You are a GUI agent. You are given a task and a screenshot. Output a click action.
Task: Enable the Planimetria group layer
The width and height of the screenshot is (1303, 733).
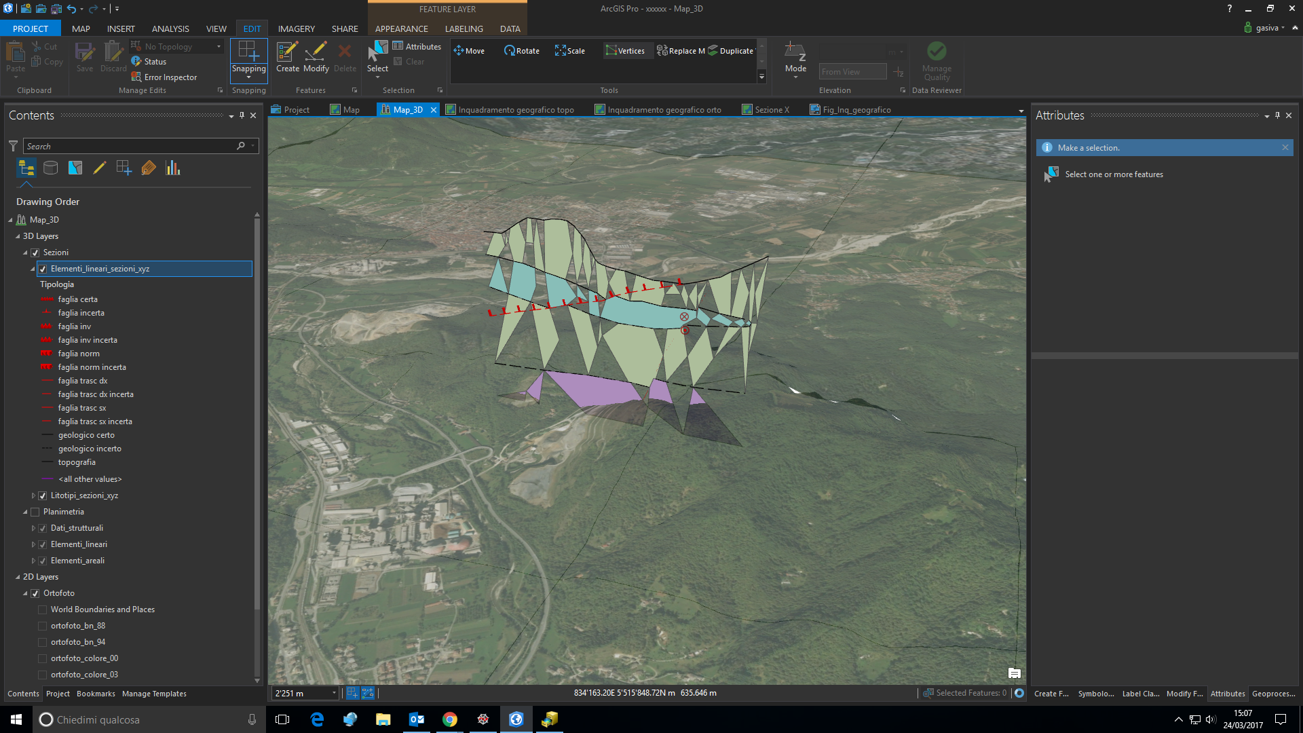[35, 512]
